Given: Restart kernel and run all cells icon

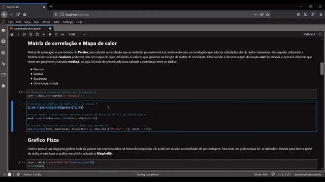Looking at the screenshot, I should click(x=62, y=34).
